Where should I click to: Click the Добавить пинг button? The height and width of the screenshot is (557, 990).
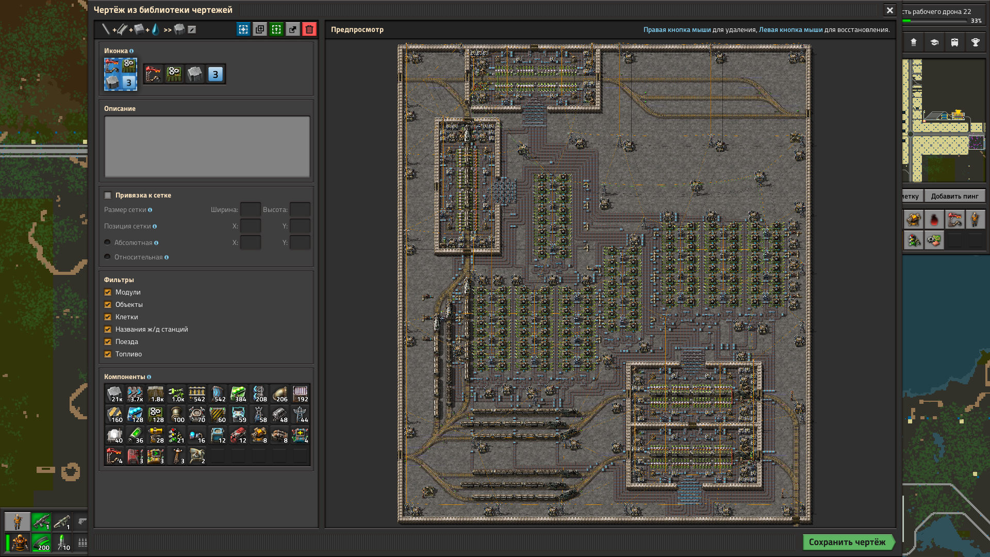click(x=954, y=196)
